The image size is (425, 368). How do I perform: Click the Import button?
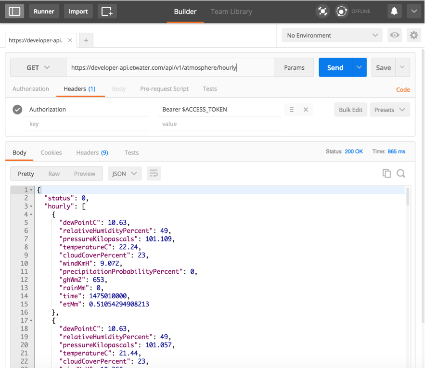tap(78, 12)
